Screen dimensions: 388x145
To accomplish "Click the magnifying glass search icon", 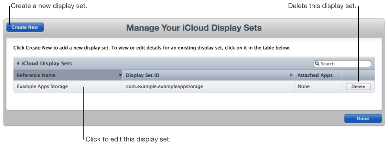I will tap(317, 64).
